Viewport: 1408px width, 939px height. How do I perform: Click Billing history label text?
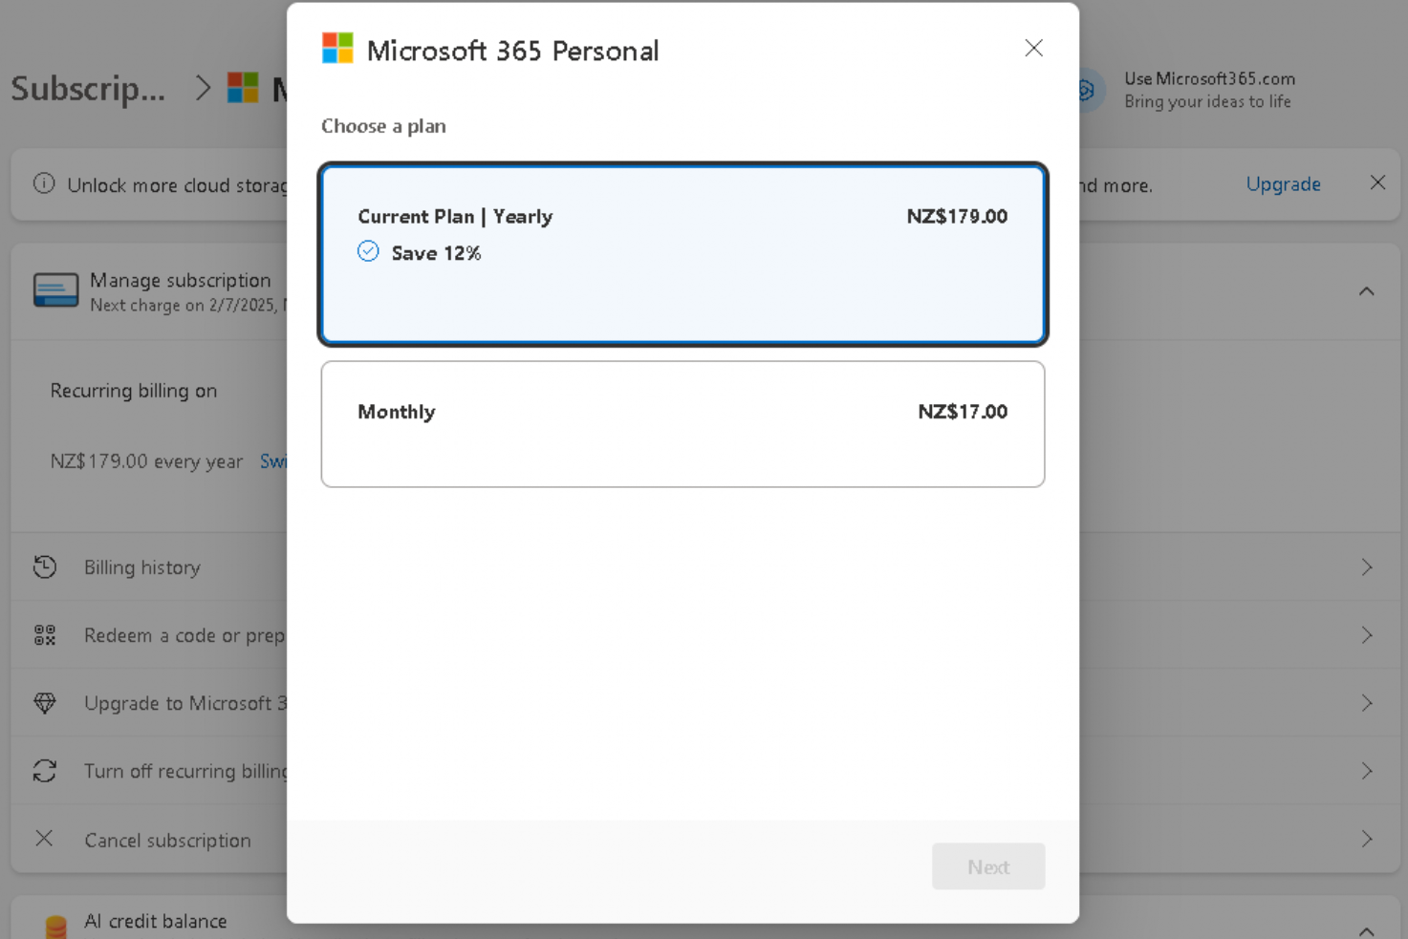pyautogui.click(x=142, y=567)
